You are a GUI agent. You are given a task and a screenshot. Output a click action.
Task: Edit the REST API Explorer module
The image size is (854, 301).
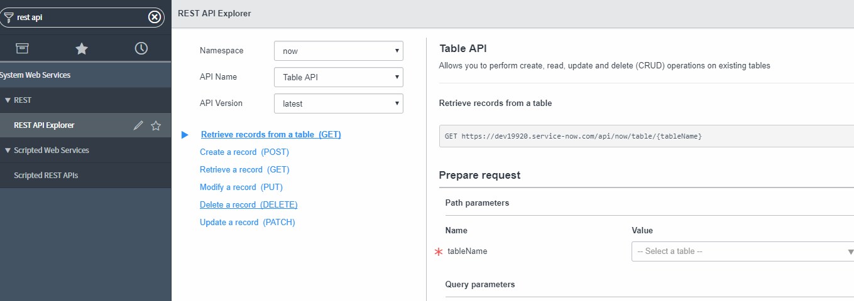(x=138, y=125)
